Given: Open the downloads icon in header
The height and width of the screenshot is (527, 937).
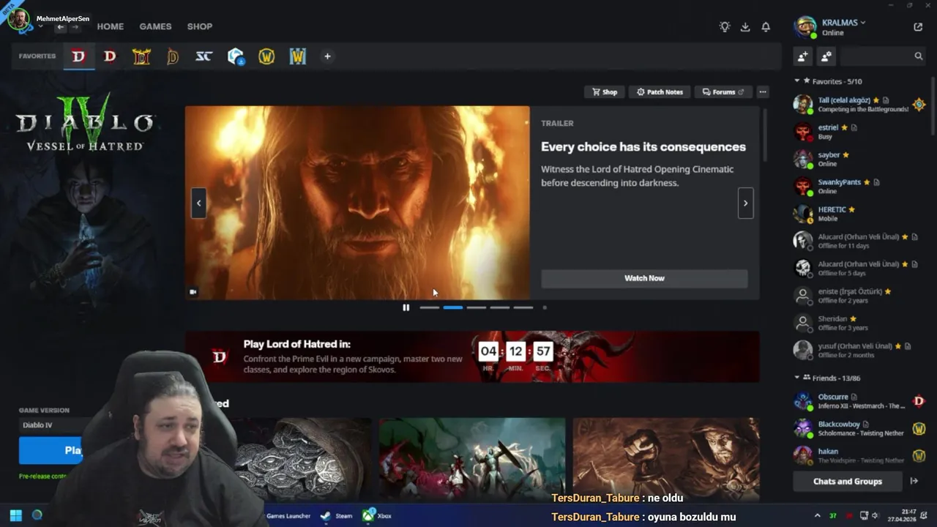Looking at the screenshot, I should coord(745,26).
